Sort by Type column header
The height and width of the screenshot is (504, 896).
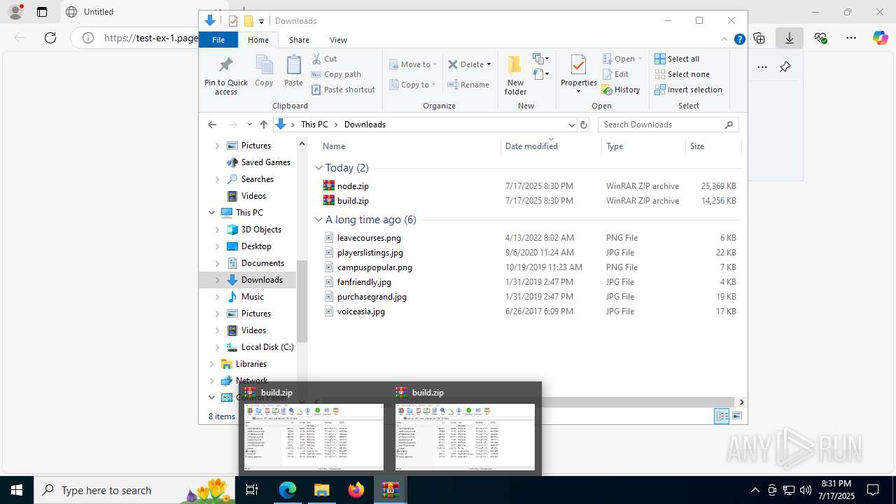coord(643,146)
